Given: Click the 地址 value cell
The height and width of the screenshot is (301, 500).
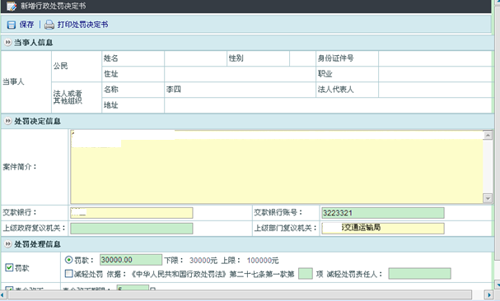Looking at the screenshot, I should [328, 105].
